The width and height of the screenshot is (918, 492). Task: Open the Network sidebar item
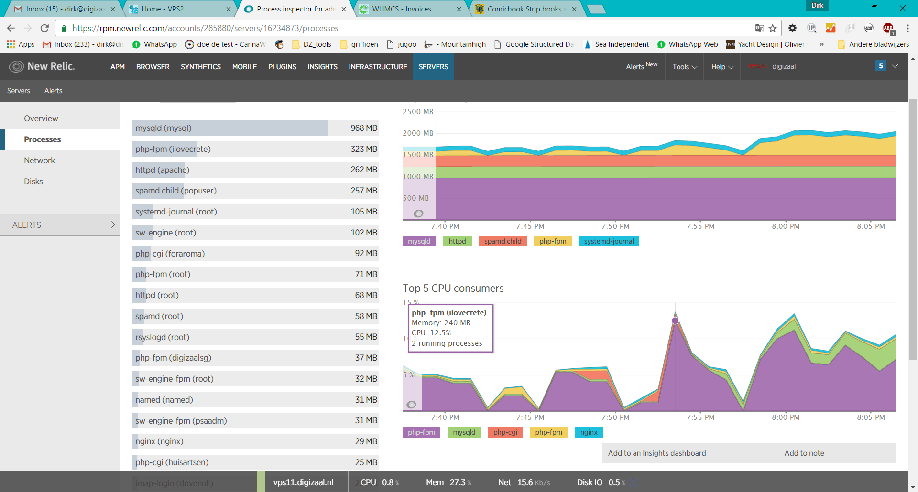click(40, 160)
